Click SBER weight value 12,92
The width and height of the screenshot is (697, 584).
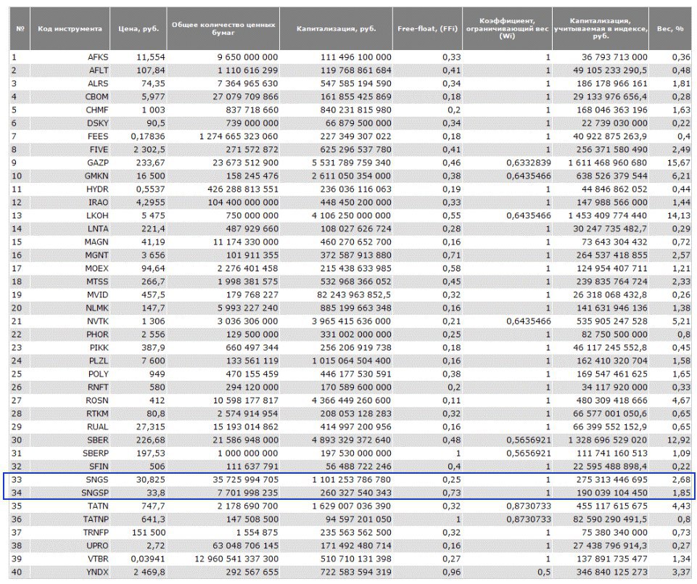(x=678, y=440)
